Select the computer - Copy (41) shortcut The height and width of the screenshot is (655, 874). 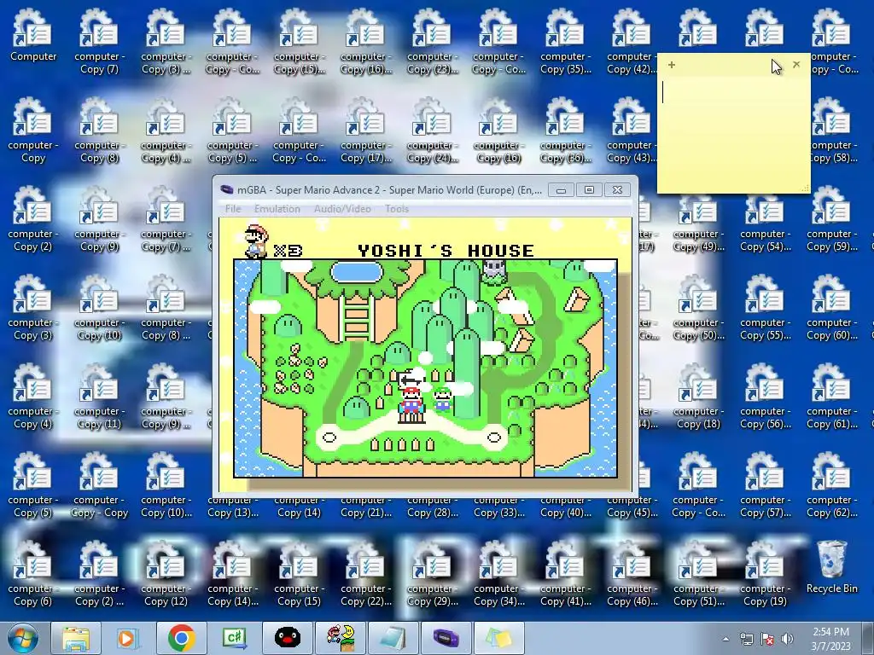565,572
